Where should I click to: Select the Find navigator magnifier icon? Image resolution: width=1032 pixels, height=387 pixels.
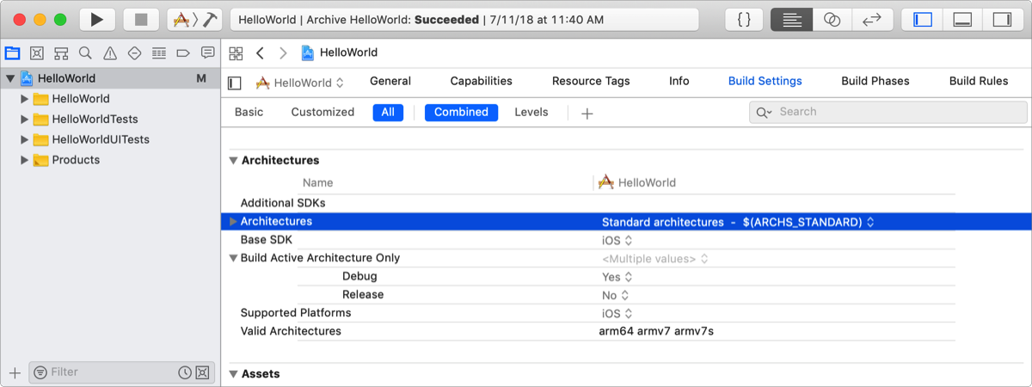pyautogui.click(x=85, y=53)
